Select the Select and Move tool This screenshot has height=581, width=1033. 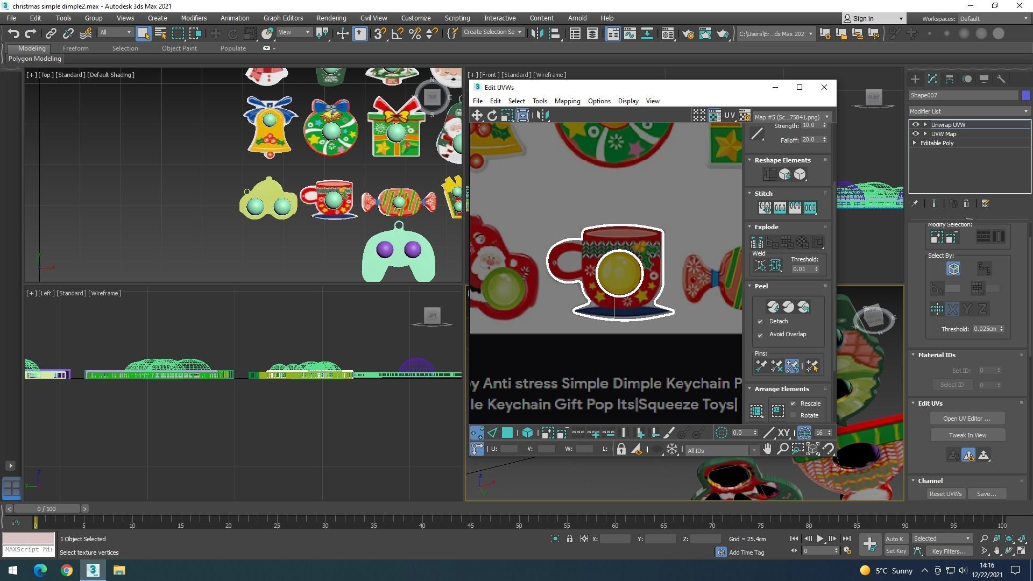pyautogui.click(x=215, y=34)
